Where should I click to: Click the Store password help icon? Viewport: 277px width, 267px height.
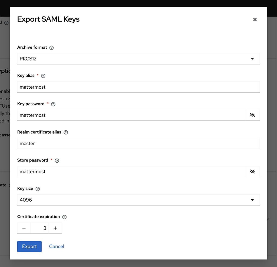pyautogui.click(x=57, y=160)
